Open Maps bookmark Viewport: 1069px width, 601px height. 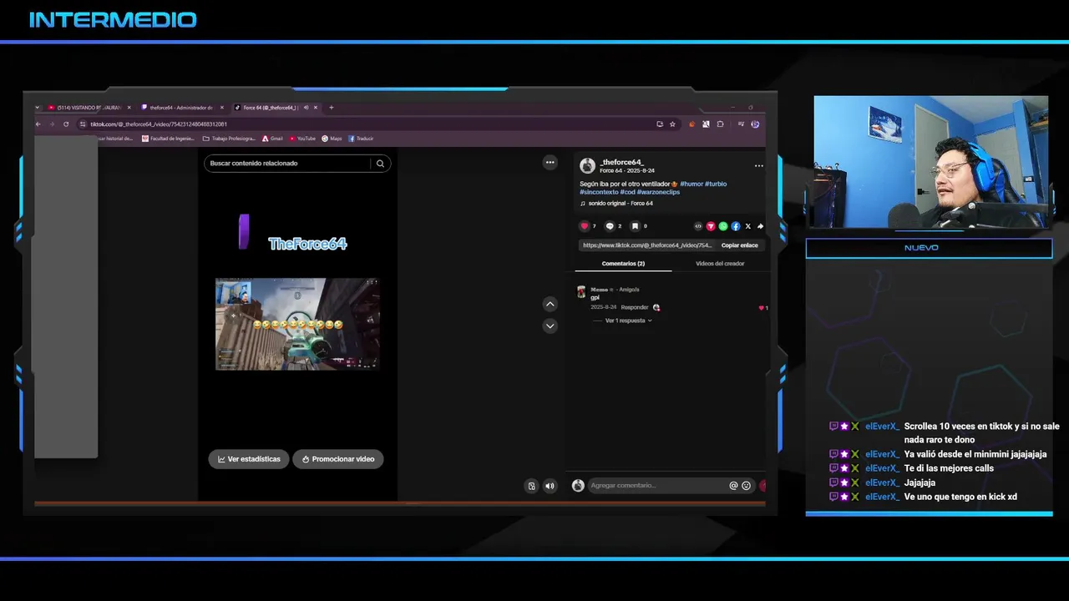[332, 139]
